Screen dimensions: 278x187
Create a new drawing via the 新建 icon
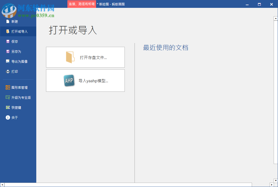pos(8,21)
